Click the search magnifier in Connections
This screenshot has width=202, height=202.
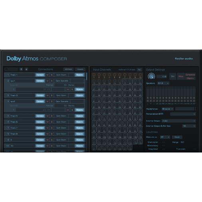point(6,69)
